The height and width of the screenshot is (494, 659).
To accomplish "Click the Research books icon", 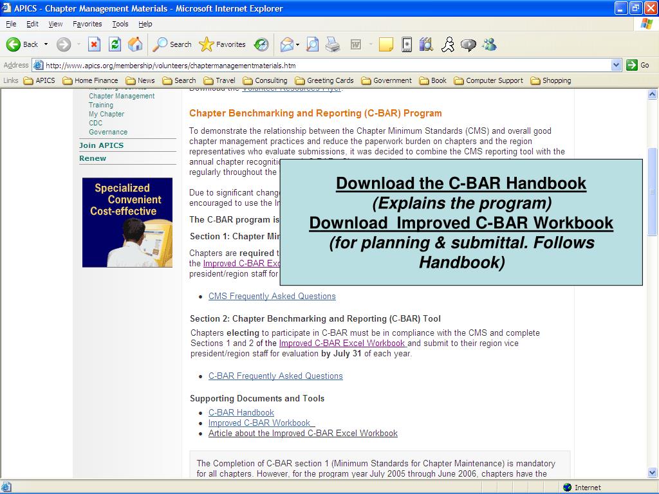I will click(x=426, y=44).
